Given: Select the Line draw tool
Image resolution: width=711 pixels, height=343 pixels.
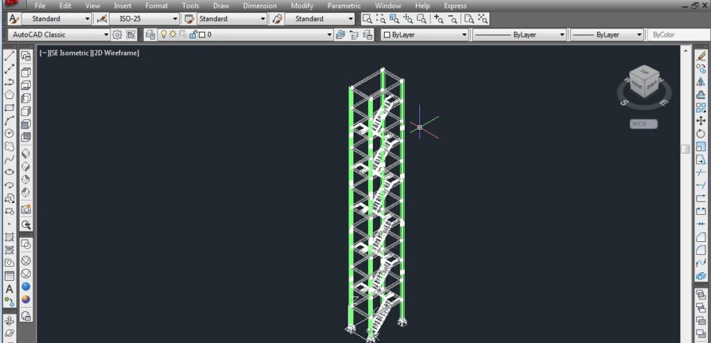Looking at the screenshot, I should 10,56.
